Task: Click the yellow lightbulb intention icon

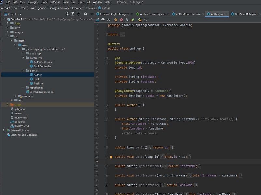Action: (x=111, y=157)
